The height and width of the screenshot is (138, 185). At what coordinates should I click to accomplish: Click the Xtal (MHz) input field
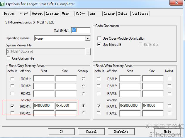[81, 30]
